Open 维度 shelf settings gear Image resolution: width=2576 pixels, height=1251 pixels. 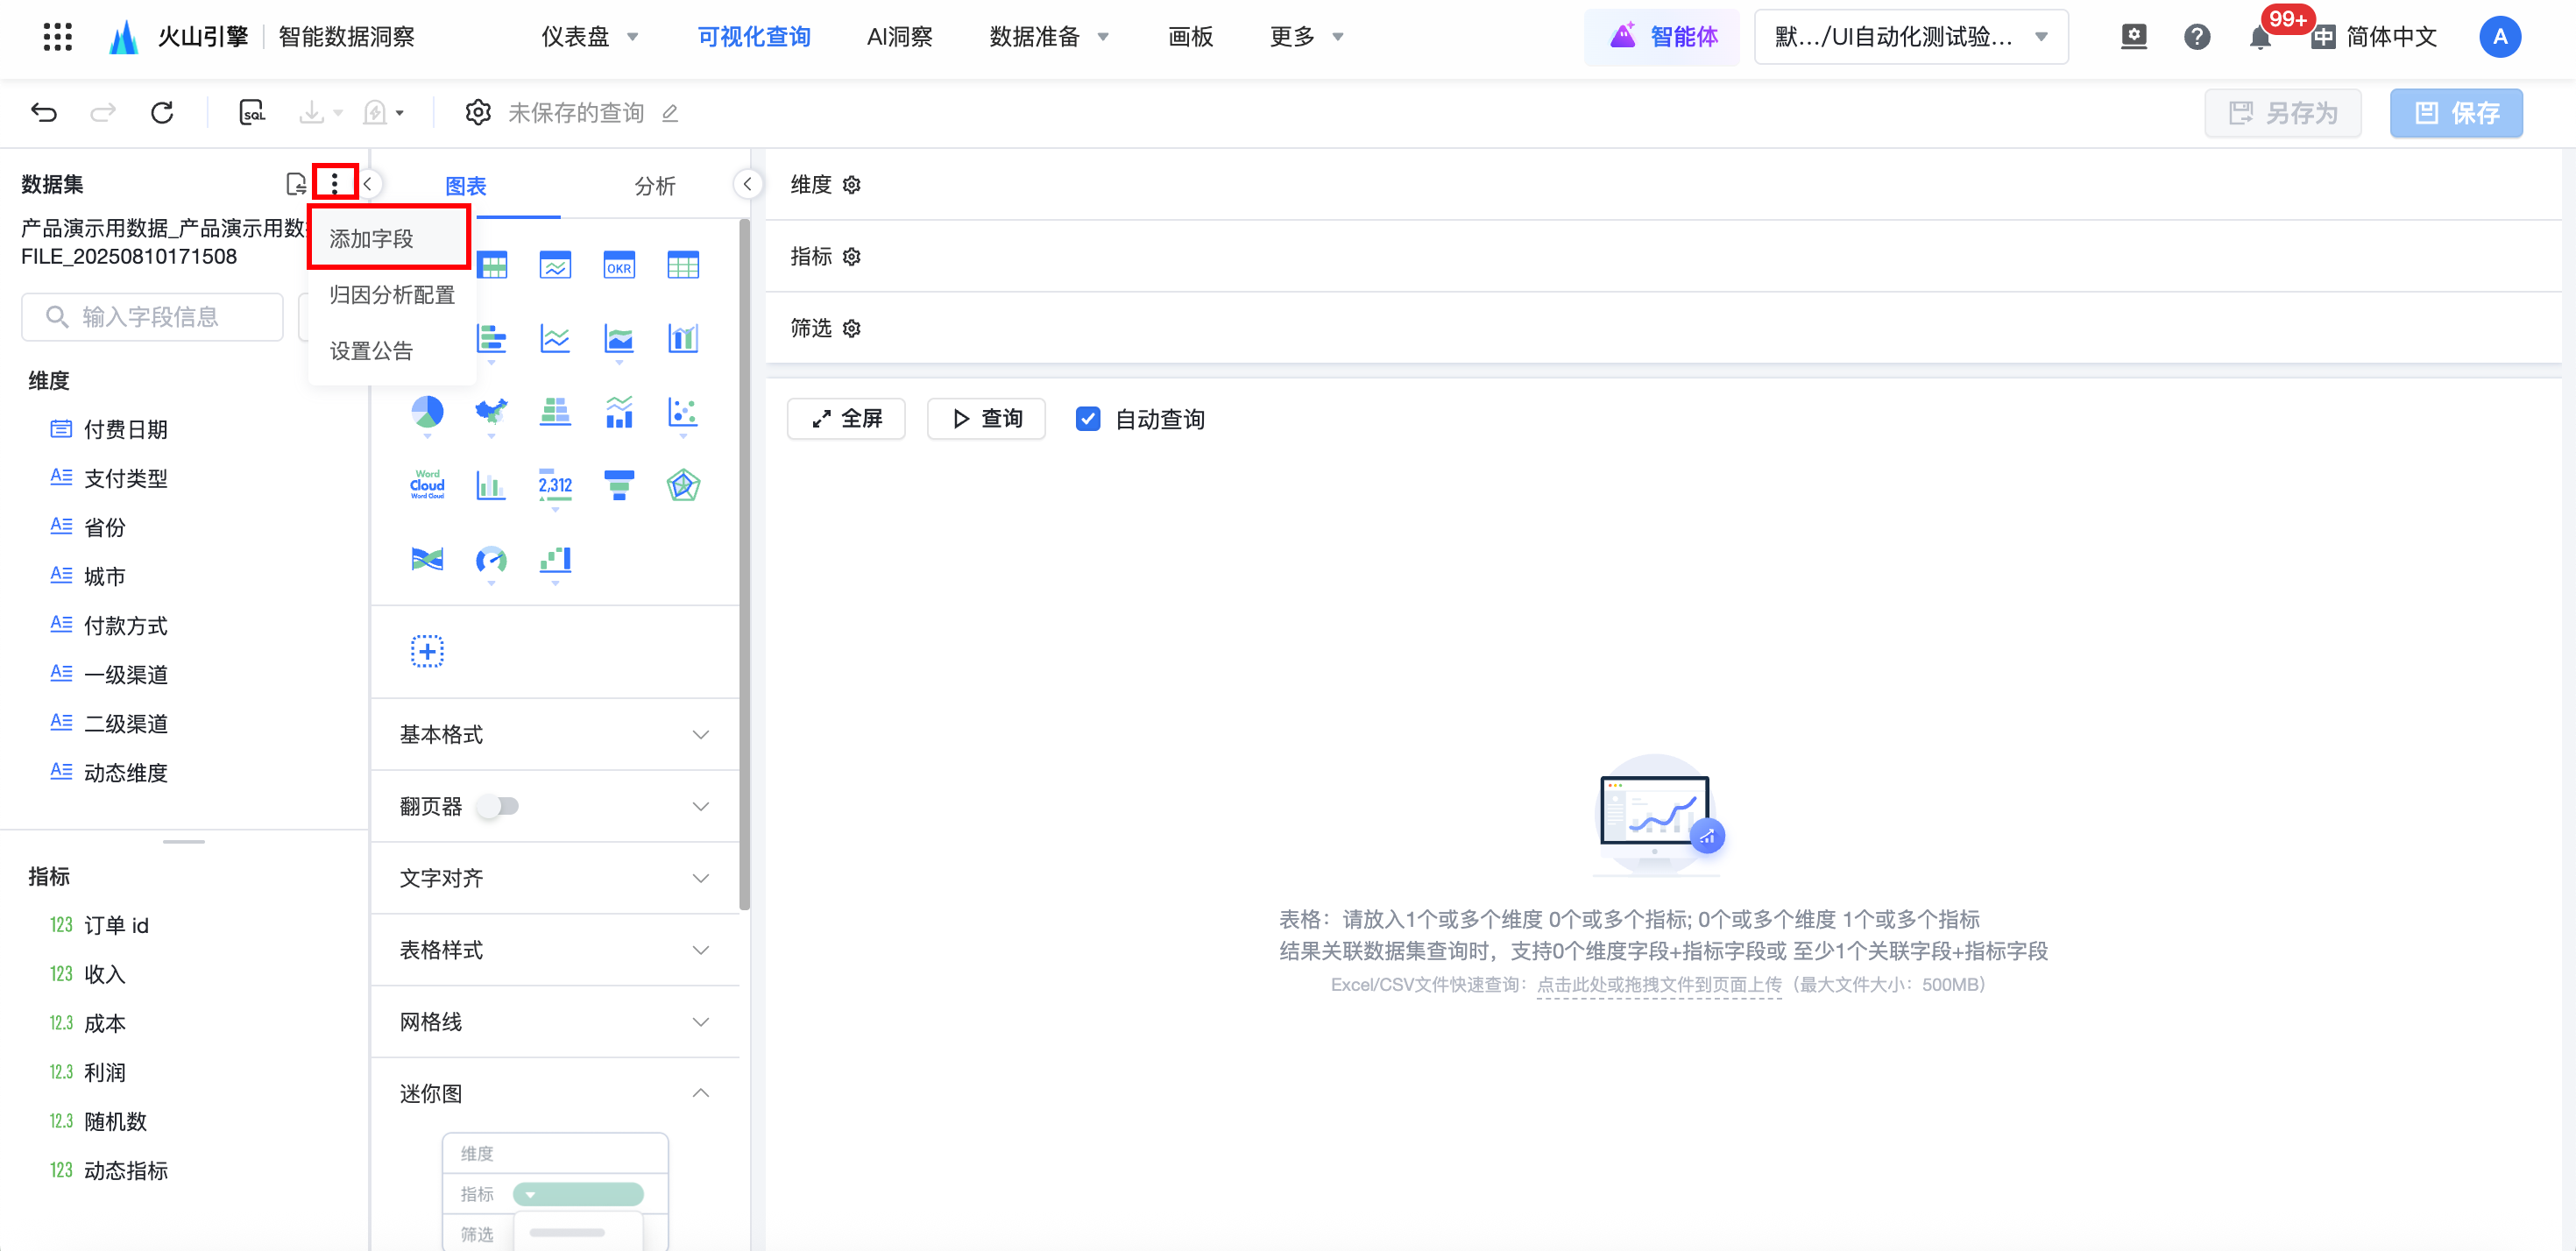tap(852, 185)
